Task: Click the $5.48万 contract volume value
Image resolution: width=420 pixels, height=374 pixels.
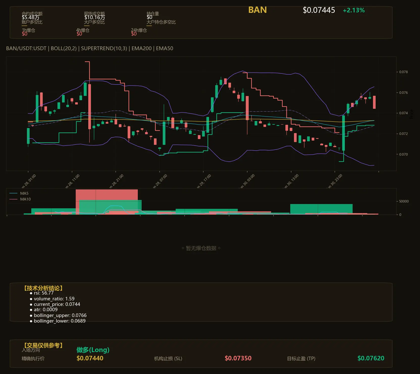Action: click(31, 17)
